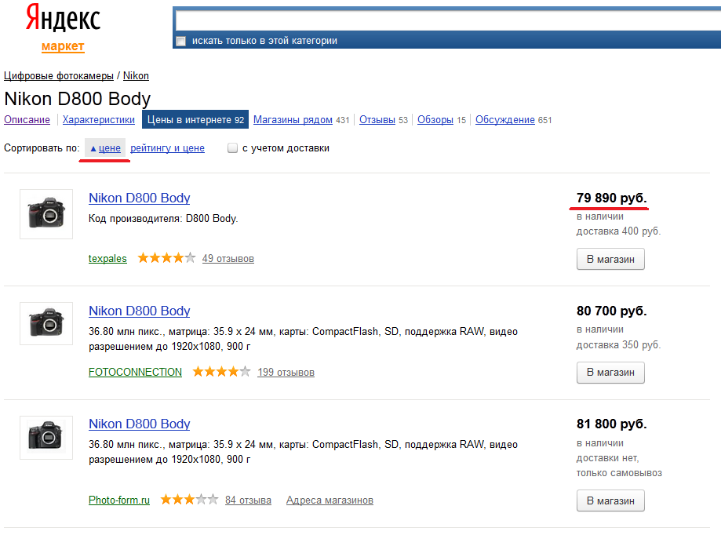Open the first camera thumbnail from texpales

click(46, 213)
